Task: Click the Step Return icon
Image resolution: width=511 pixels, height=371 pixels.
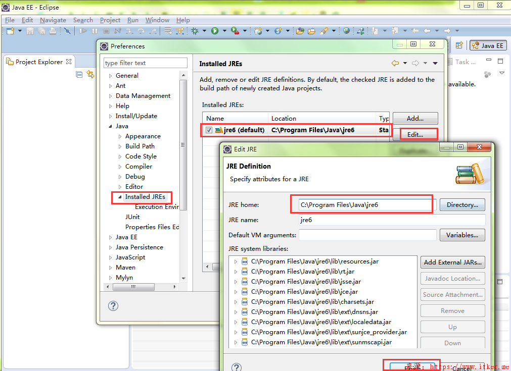Action: click(x=153, y=31)
